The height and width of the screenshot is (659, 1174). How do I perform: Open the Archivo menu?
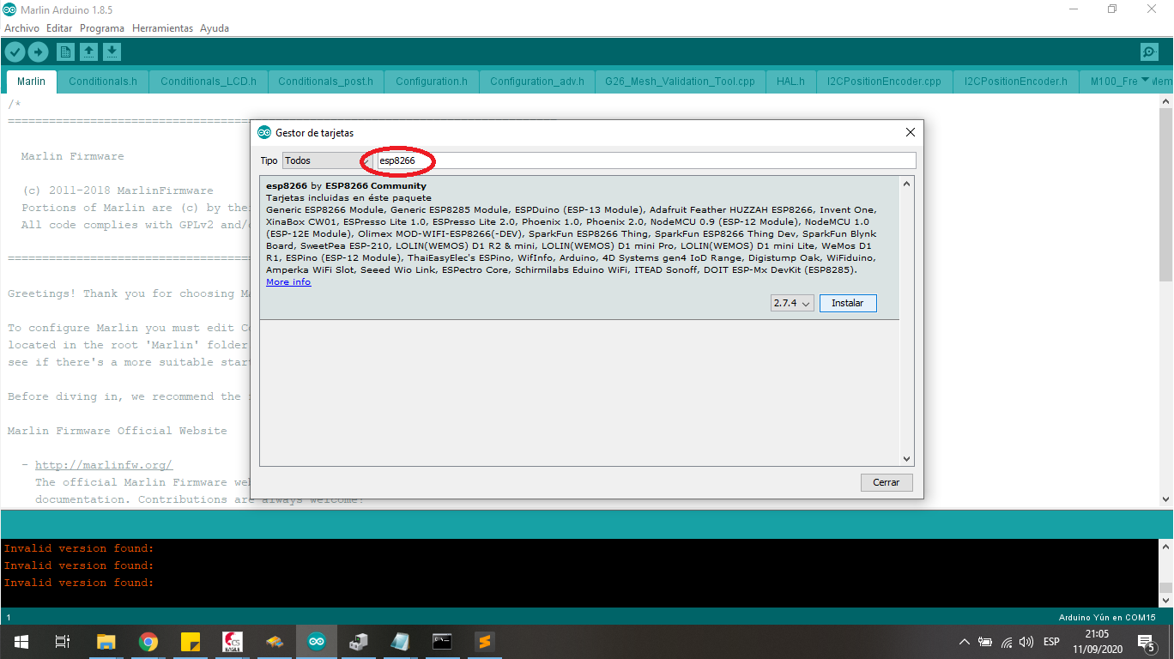[21, 28]
